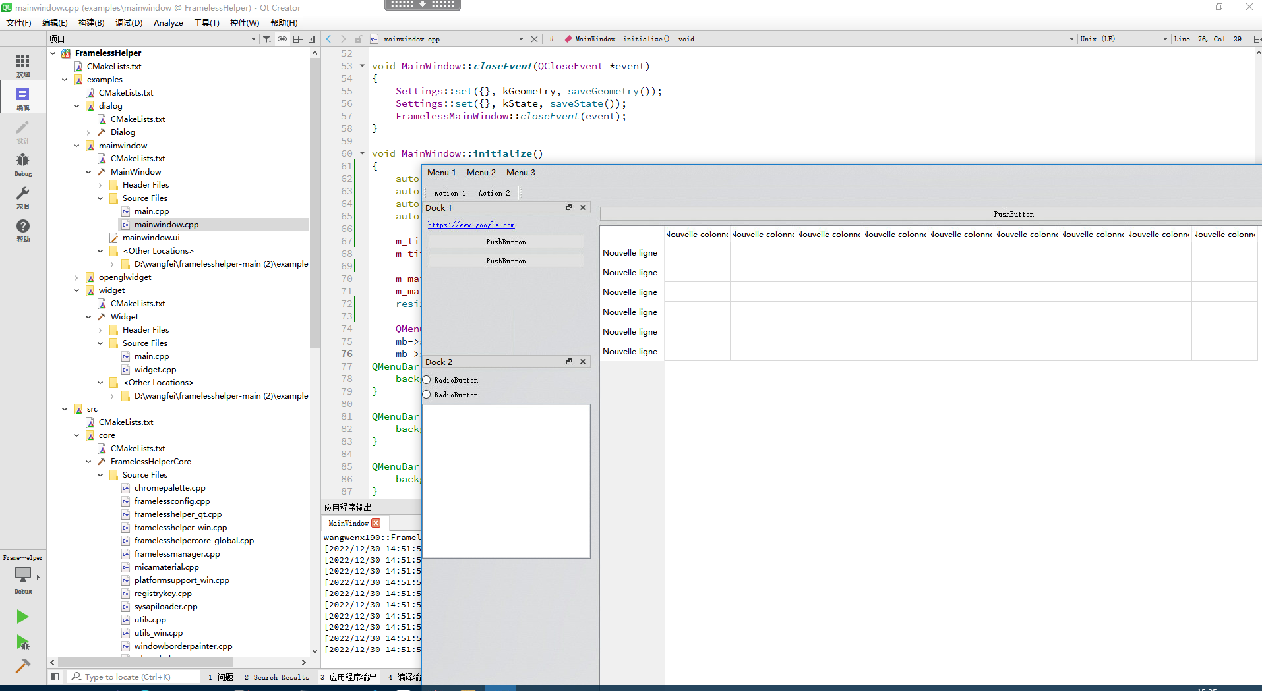This screenshot has height=691, width=1262.
Task: Open the Unix (LF) line-ending dropdown
Action: coord(1122,39)
